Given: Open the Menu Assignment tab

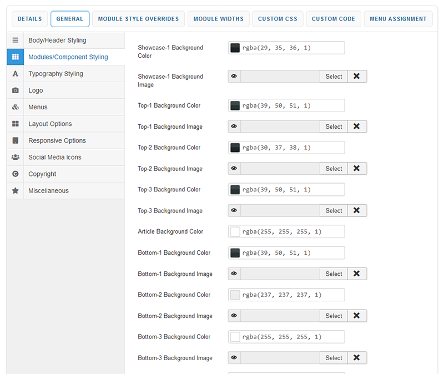Looking at the screenshot, I should tap(398, 19).
